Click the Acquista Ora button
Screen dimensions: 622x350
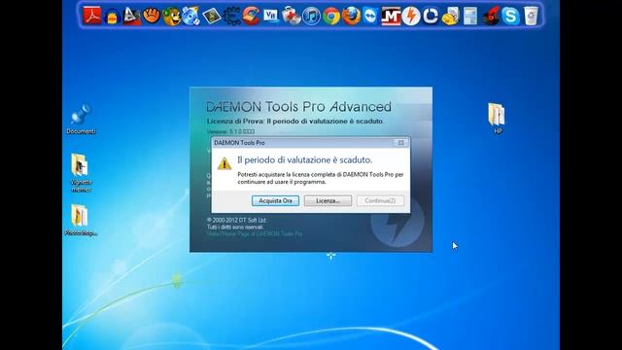[275, 201]
